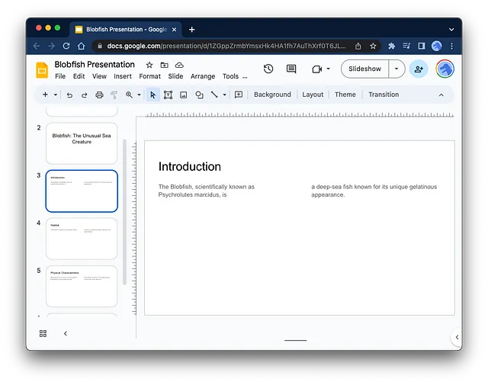Click the presentation title Blobfish Presentation
Screen dimensions: 488x385
click(95, 65)
